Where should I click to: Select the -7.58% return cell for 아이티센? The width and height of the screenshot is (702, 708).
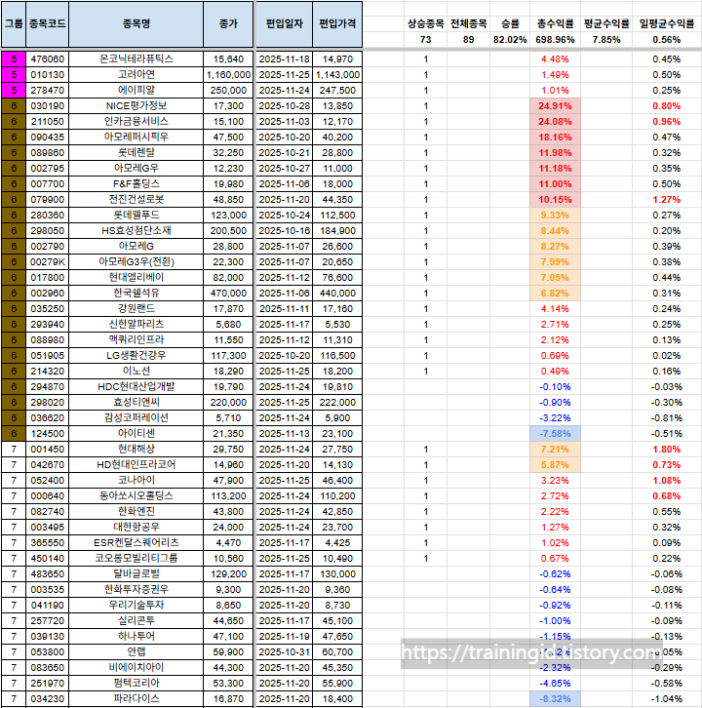click(x=555, y=433)
